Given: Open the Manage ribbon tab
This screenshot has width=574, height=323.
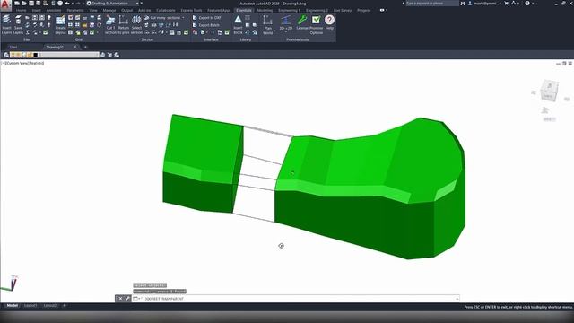Looking at the screenshot, I should 109,10.
